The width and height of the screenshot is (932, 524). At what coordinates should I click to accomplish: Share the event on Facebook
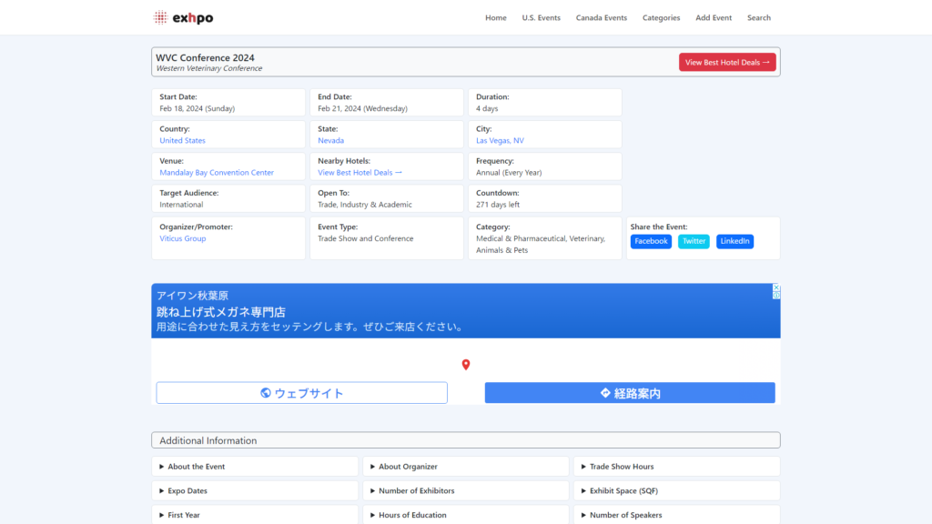[651, 241]
